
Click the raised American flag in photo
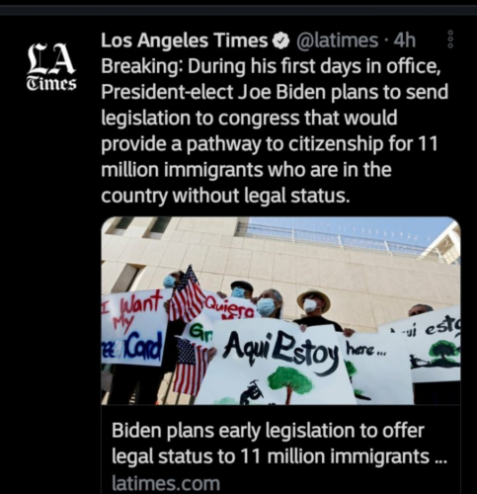pos(187,294)
